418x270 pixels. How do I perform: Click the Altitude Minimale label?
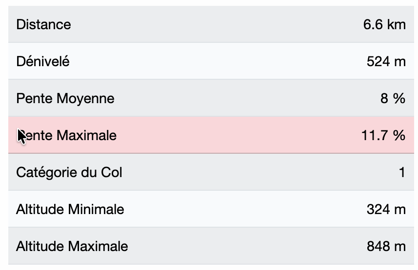pos(70,209)
